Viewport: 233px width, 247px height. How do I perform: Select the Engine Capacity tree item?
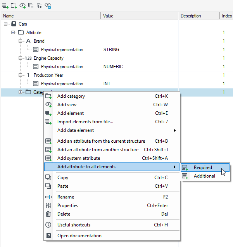point(48,58)
